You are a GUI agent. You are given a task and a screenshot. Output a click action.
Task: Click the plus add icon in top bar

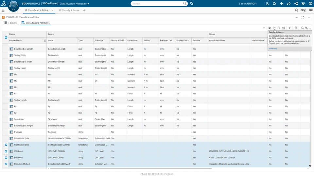(282, 4)
